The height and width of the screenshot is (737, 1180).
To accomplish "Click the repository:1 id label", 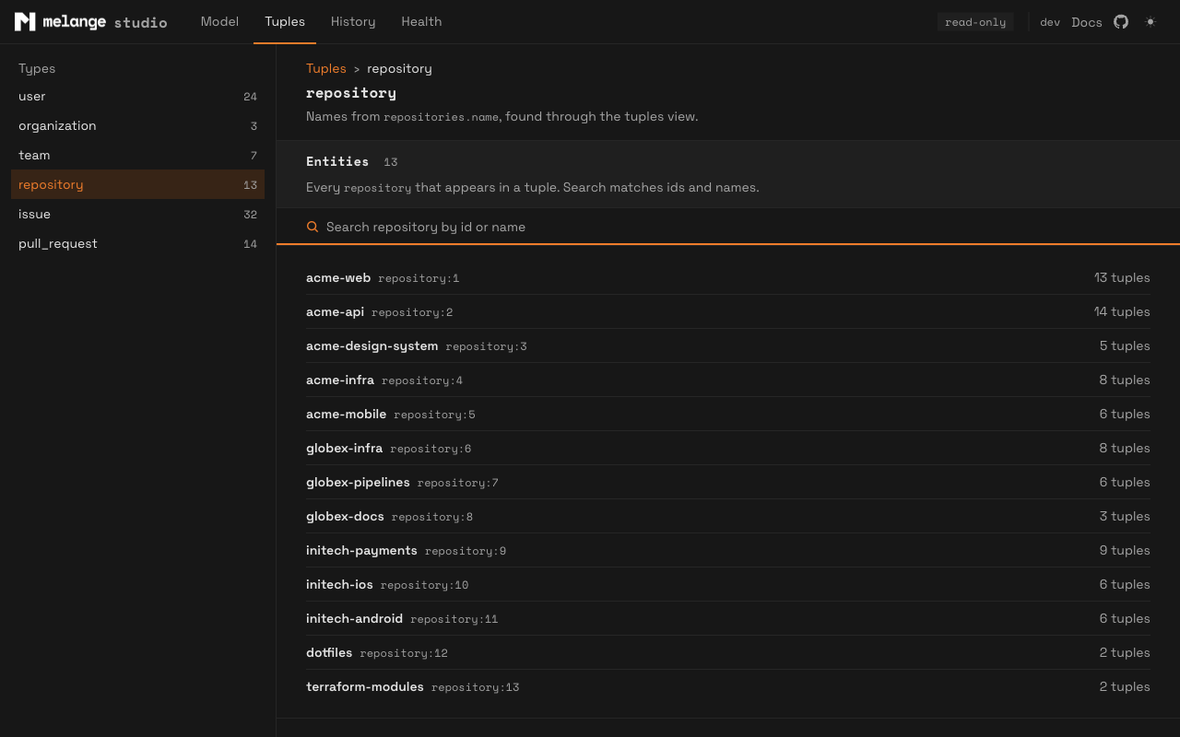I will [419, 278].
